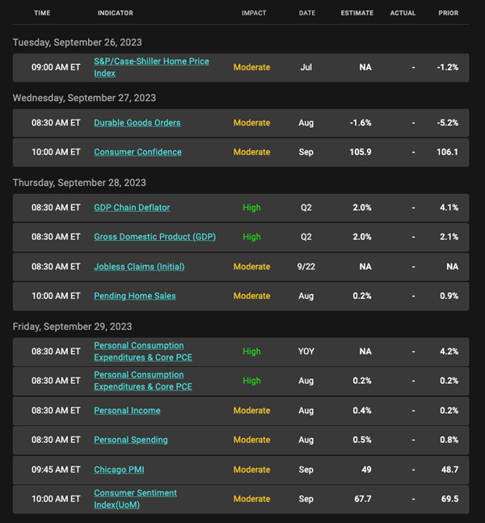Click the INDICATOR column header
485x523 pixels.
[x=115, y=13]
